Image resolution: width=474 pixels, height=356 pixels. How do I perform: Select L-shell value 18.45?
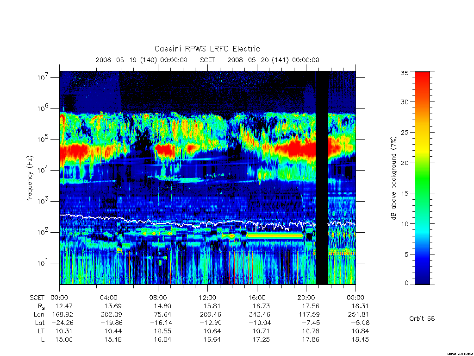click(360, 339)
